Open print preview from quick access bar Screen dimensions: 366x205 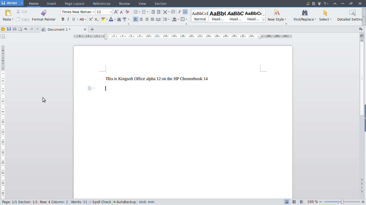click(20, 29)
